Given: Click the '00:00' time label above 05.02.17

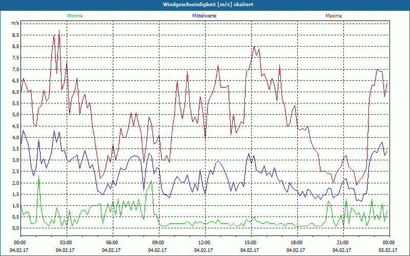Looking at the screenshot, I should point(389,243).
